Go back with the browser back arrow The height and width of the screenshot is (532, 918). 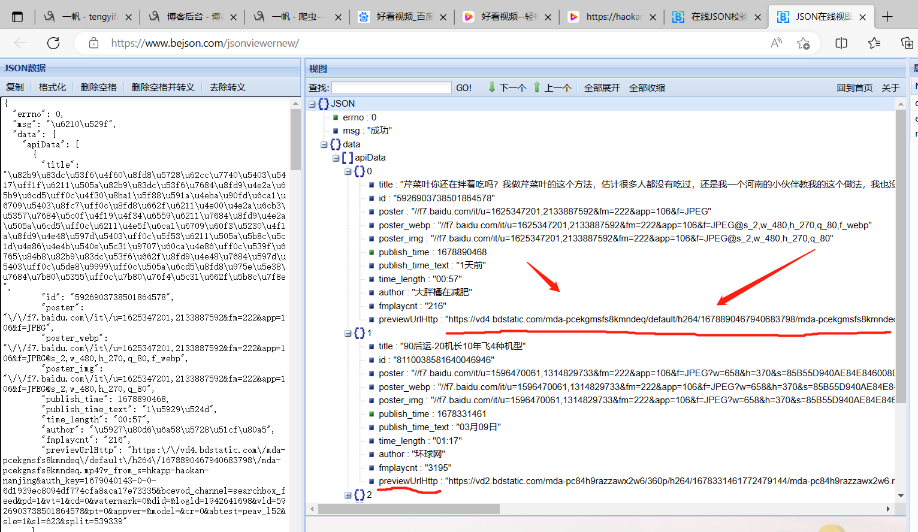20,43
